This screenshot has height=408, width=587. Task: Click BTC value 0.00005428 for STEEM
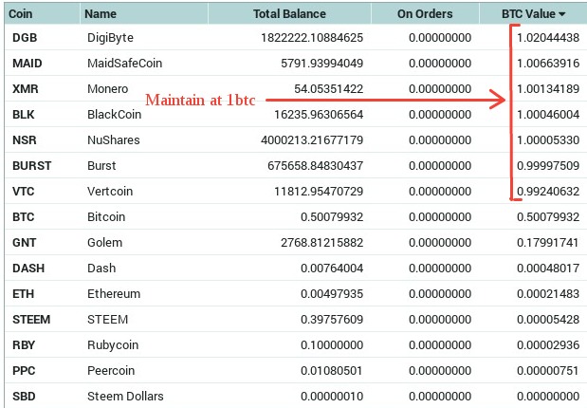coord(548,320)
